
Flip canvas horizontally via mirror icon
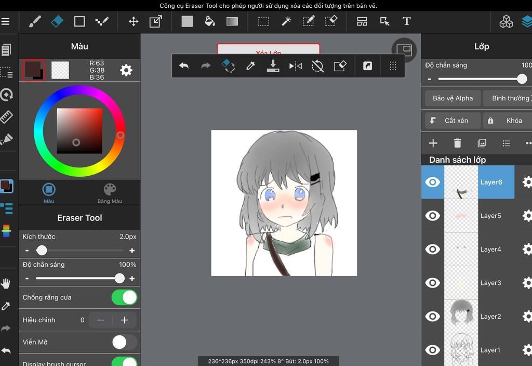click(x=296, y=66)
